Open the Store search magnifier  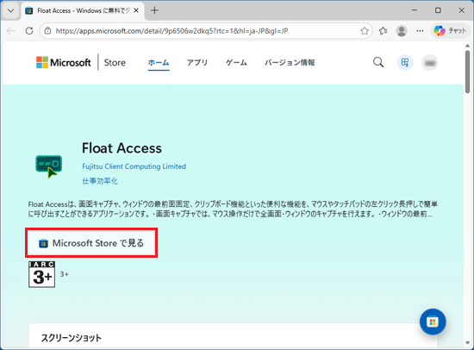[377, 63]
